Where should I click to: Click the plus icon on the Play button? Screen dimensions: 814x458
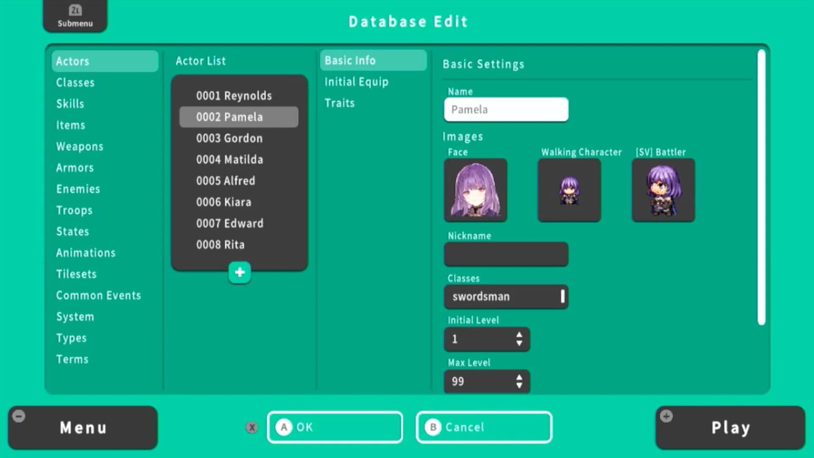point(666,416)
